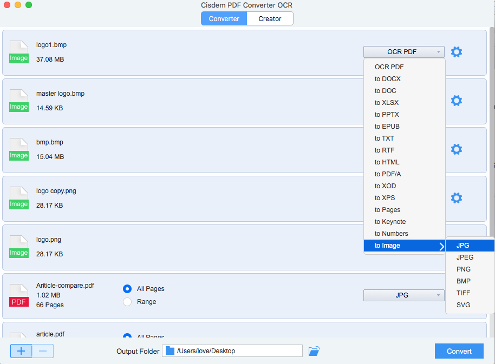
Task: Open the OCR PDF format dropdown
Action: coord(404,52)
